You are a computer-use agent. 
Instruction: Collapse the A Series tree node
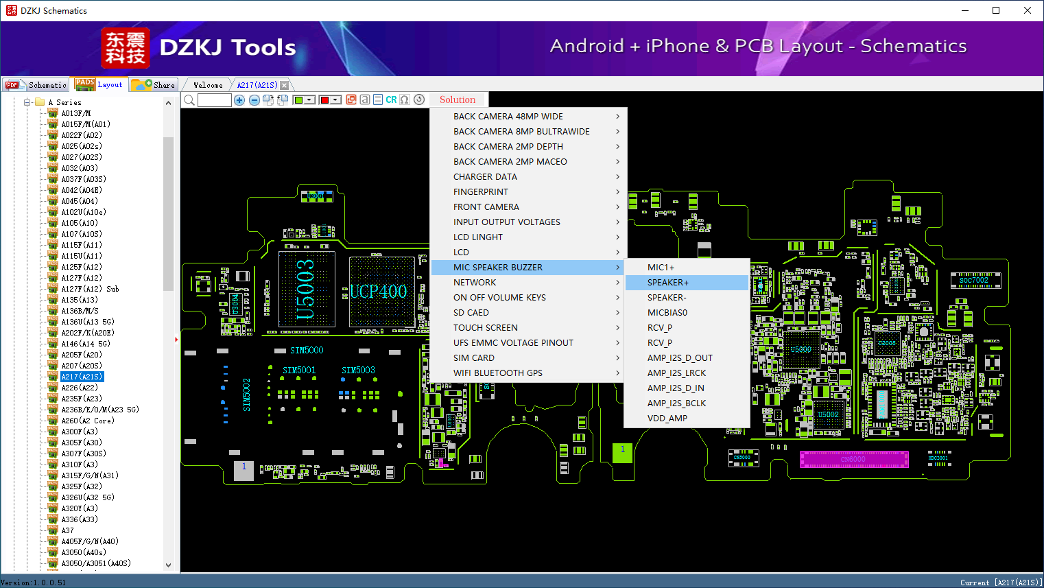27,102
